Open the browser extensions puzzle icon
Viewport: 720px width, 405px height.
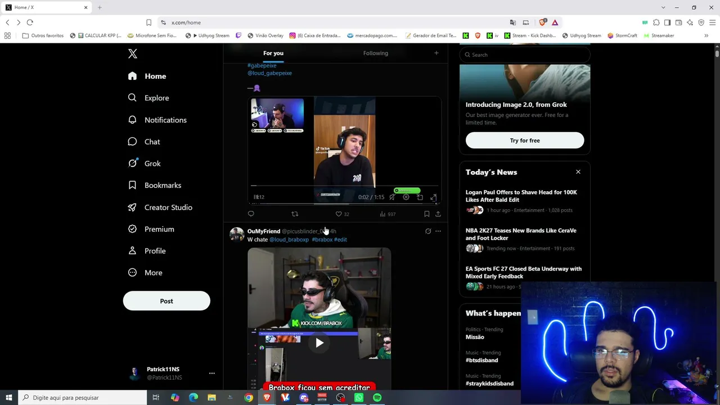coord(656,22)
